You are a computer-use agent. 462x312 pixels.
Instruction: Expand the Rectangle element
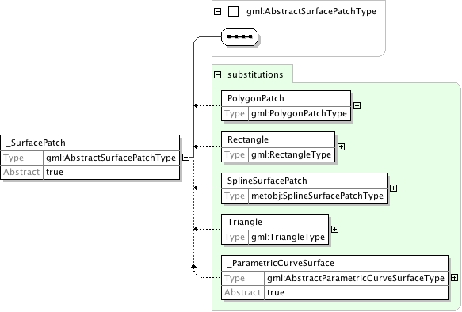[341, 146]
